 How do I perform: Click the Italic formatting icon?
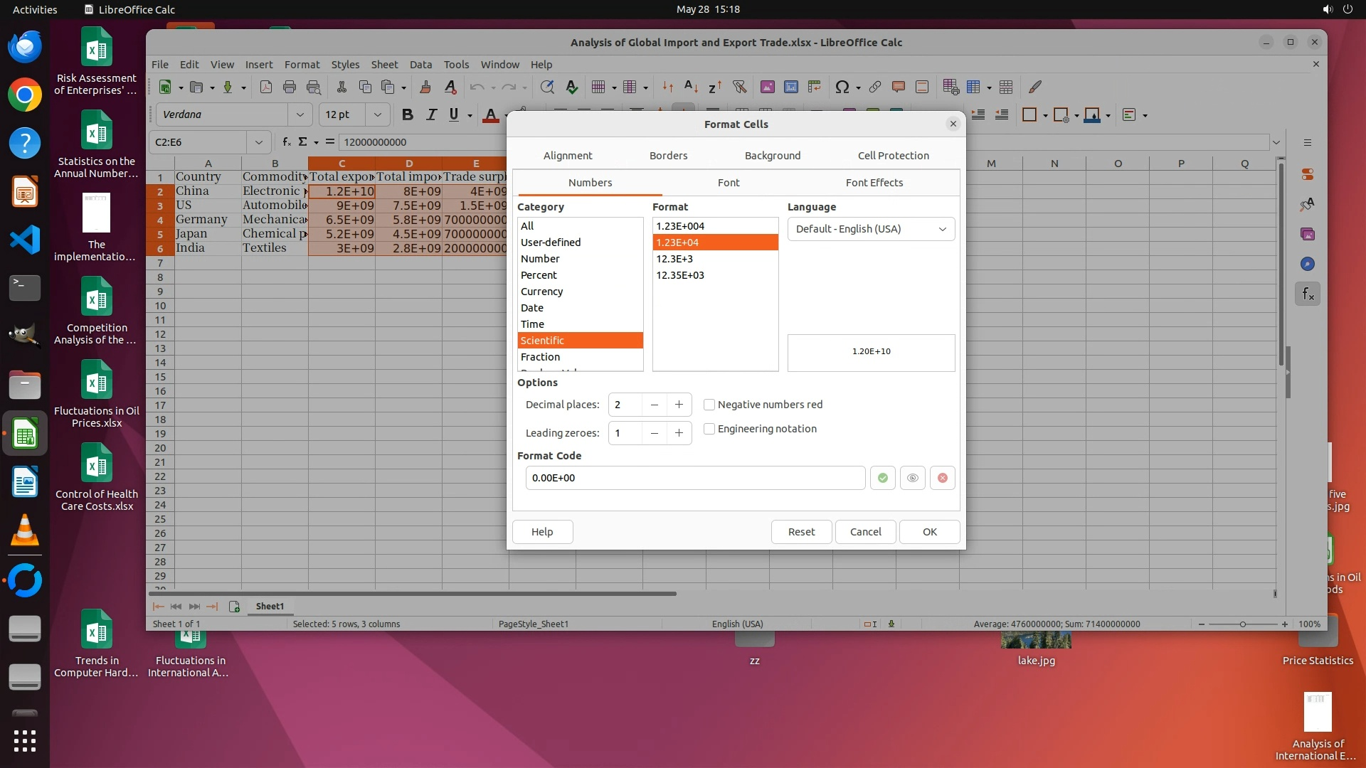coord(430,114)
